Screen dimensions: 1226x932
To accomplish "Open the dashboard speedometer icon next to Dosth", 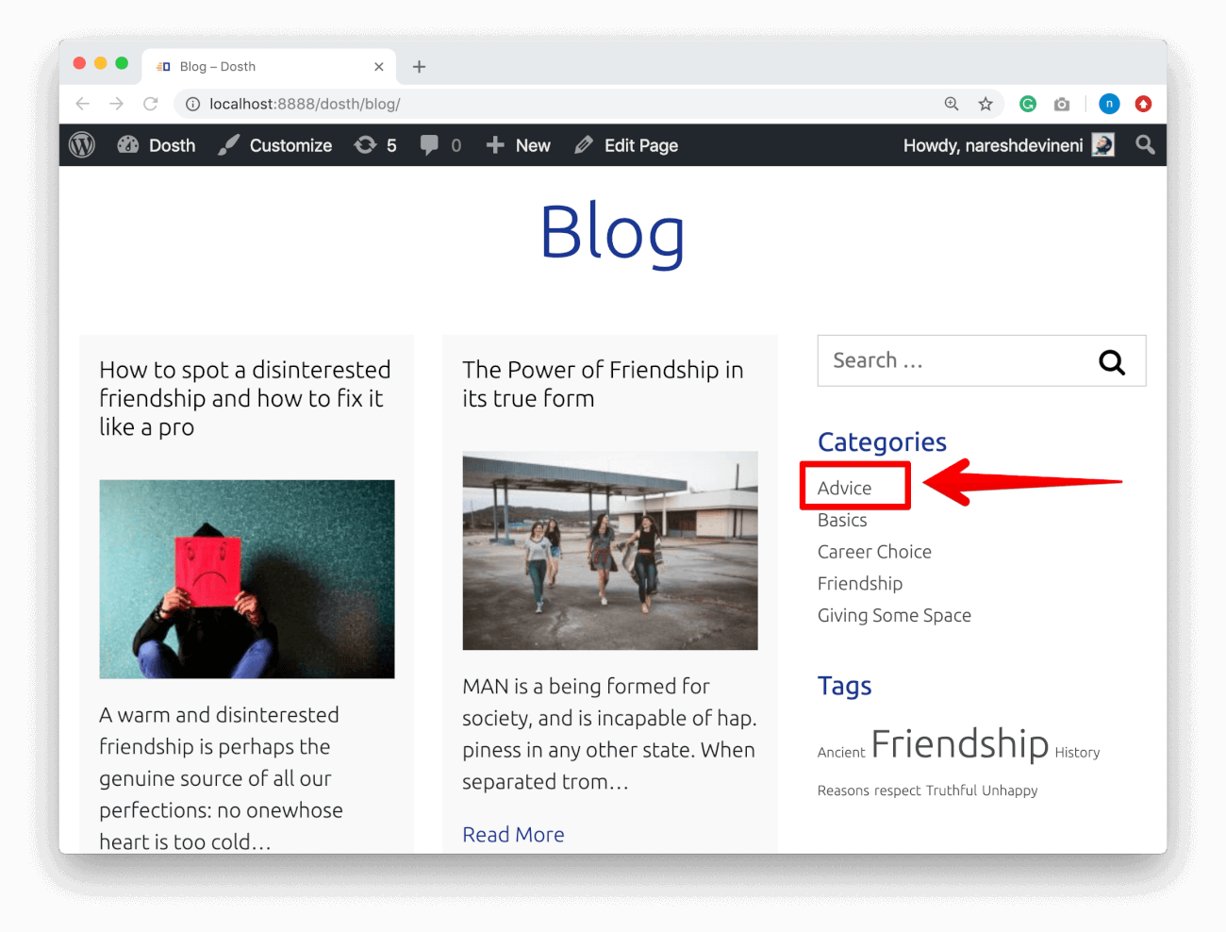I will pos(127,144).
